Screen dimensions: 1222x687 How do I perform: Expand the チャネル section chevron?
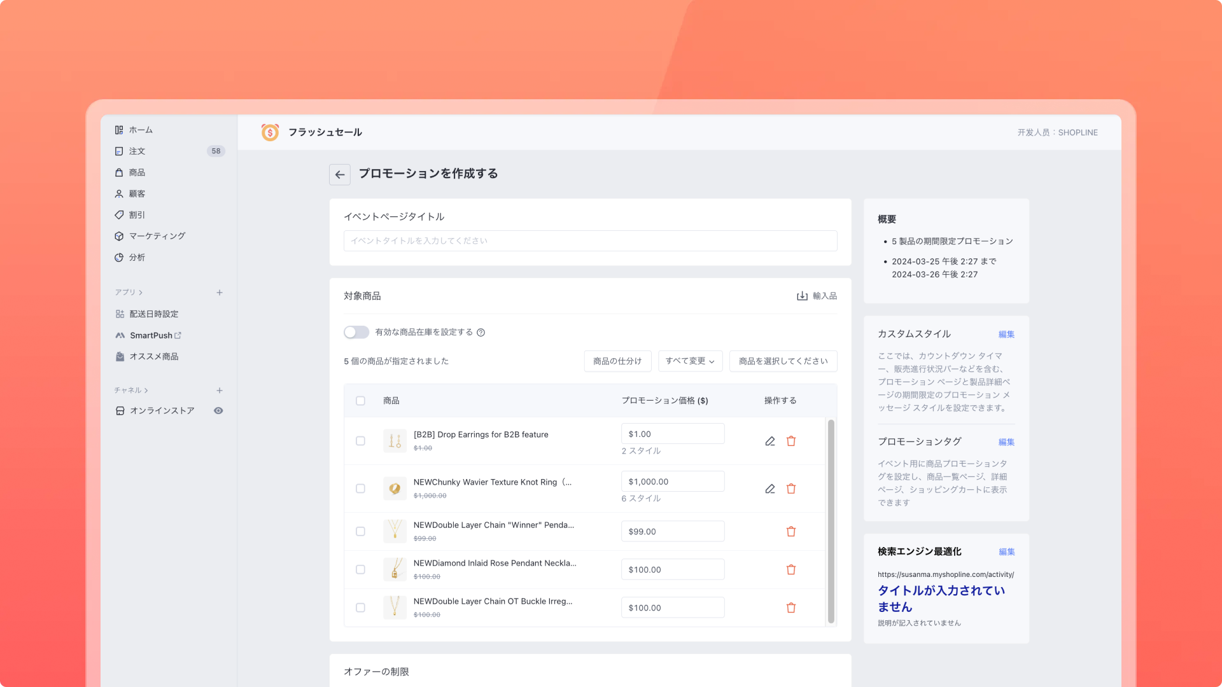pyautogui.click(x=146, y=391)
